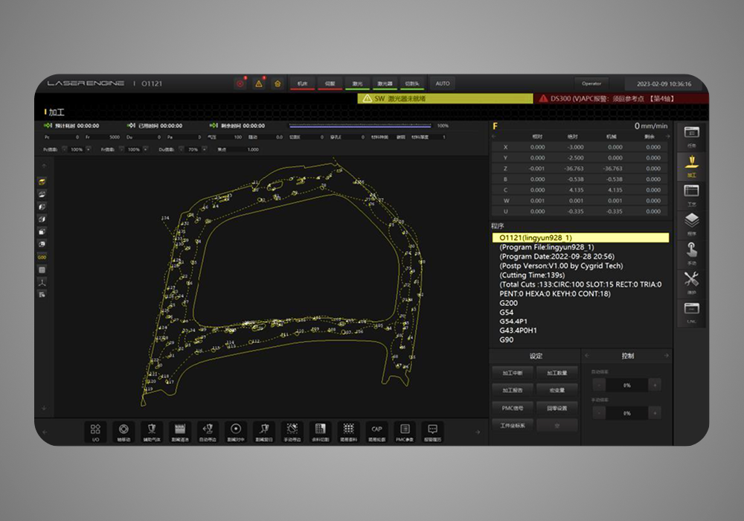The height and width of the screenshot is (521, 744).
Task: Click the 回零设置 button
Action: [x=557, y=408]
